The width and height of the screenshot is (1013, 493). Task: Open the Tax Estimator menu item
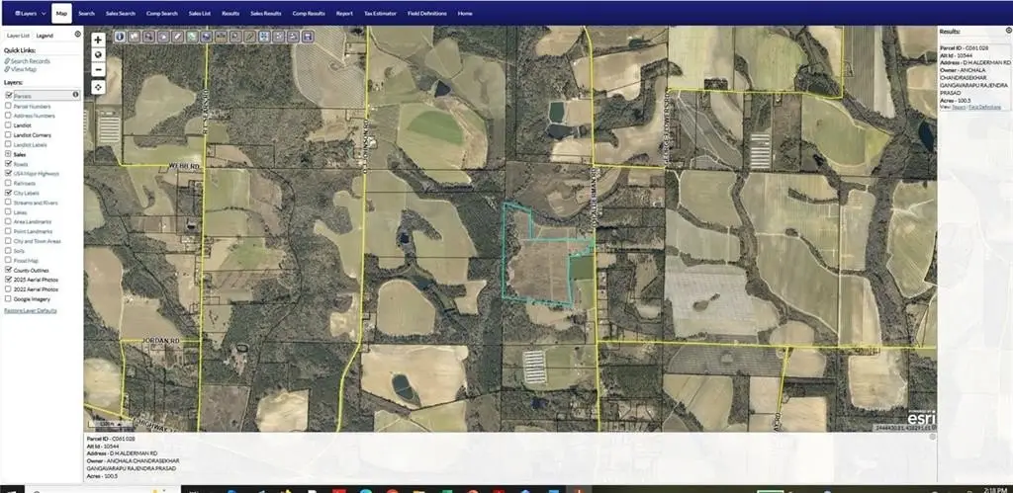click(x=382, y=14)
